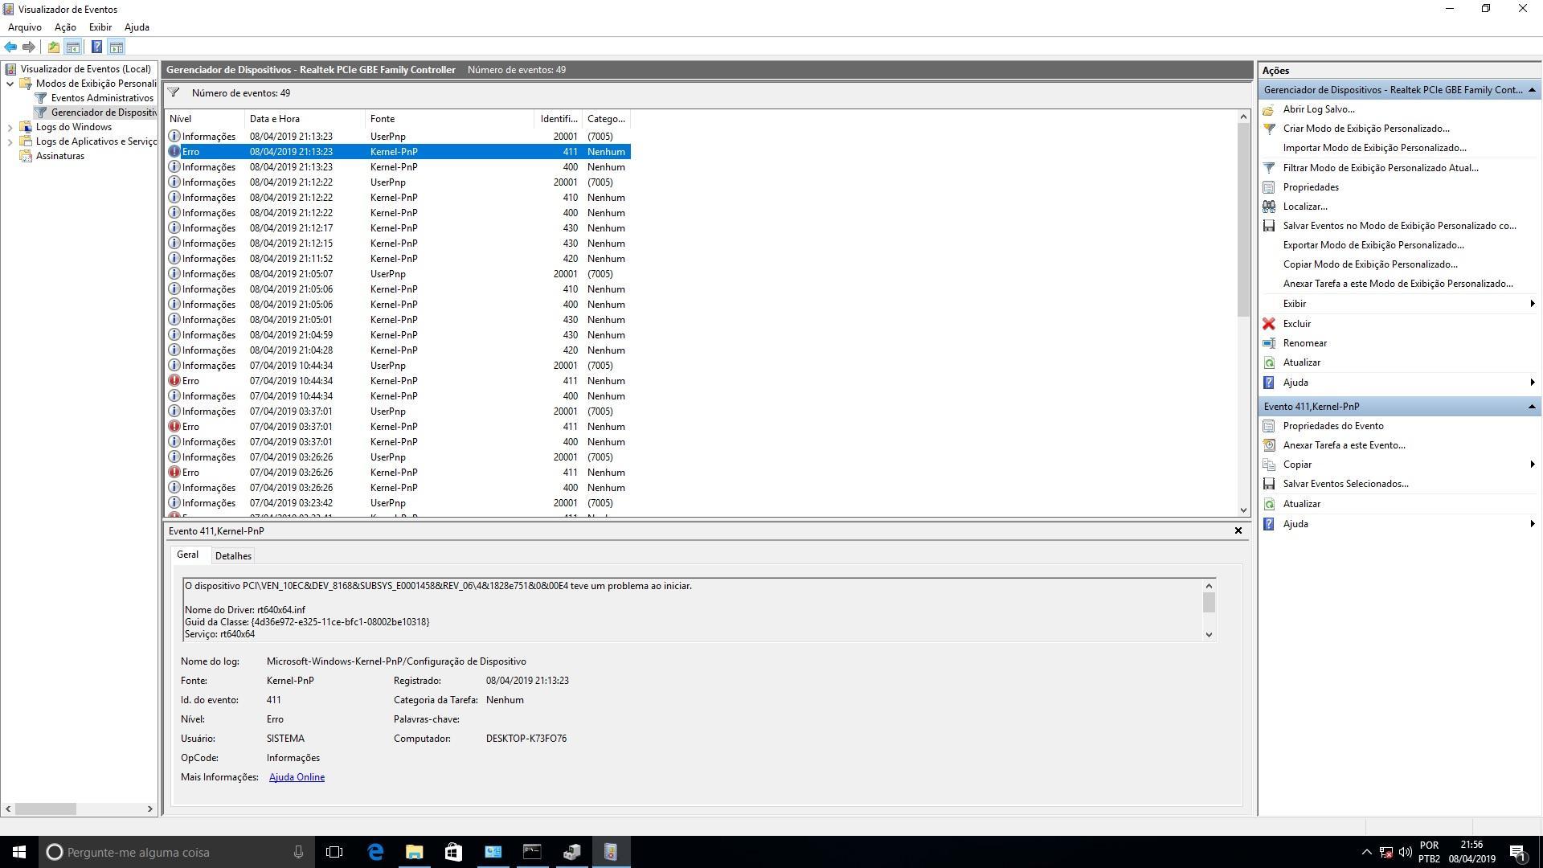Open the Arquivo menu
The width and height of the screenshot is (1543, 868).
25,27
